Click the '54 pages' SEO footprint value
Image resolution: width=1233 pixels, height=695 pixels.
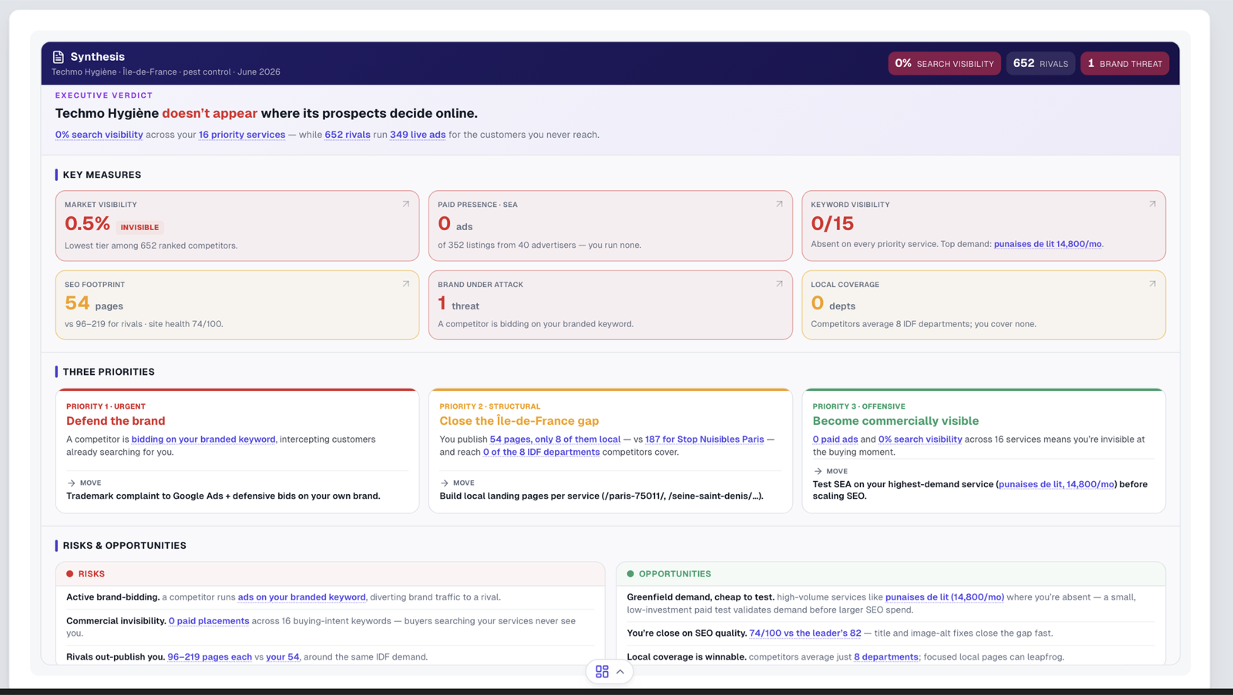(94, 303)
